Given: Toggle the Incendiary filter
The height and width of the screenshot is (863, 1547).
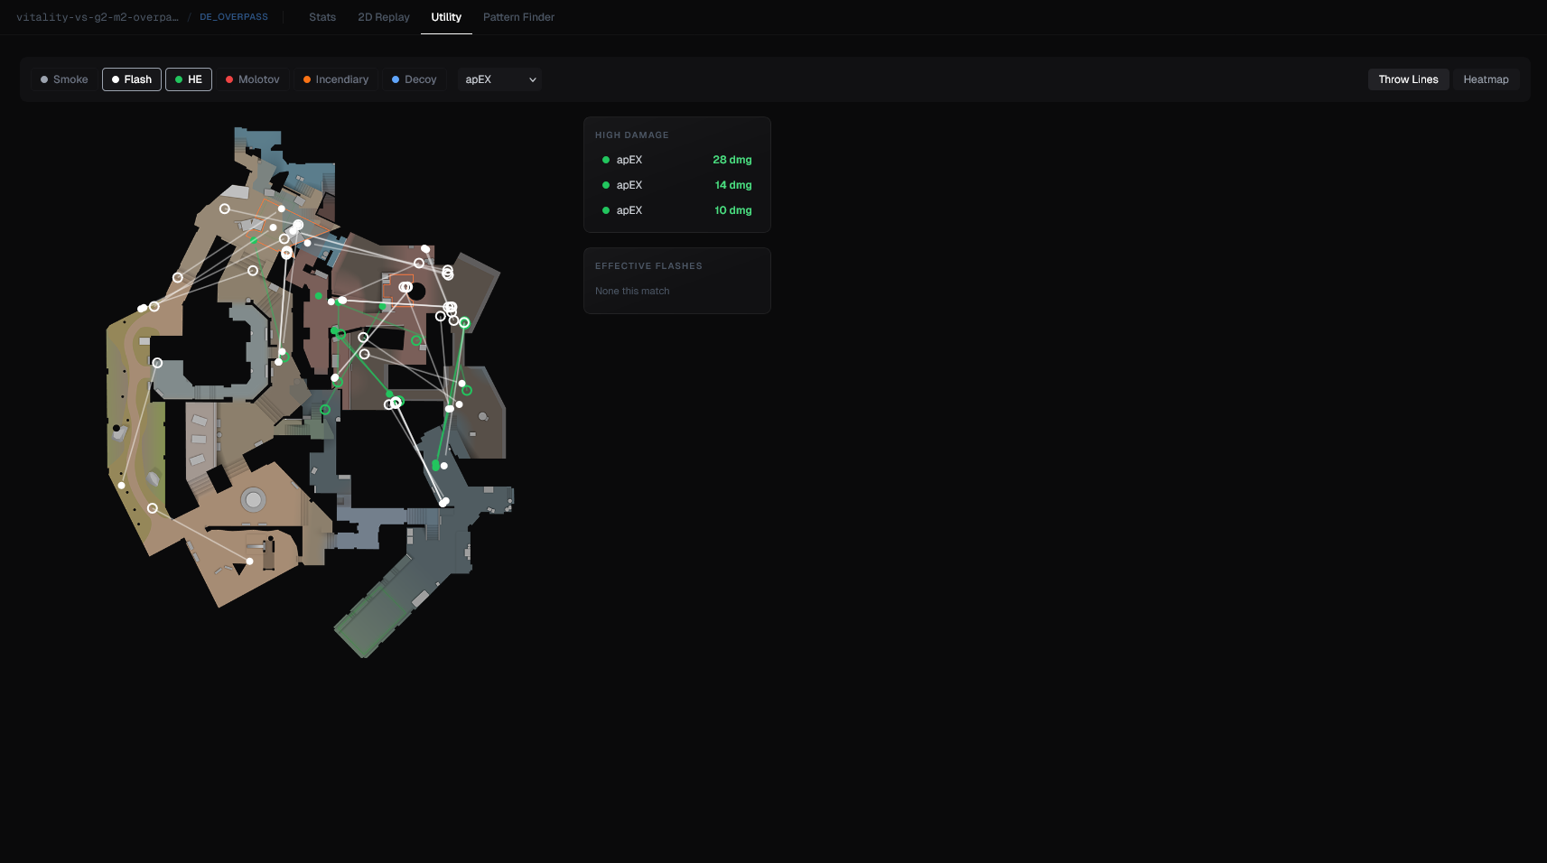Looking at the screenshot, I should (336, 79).
